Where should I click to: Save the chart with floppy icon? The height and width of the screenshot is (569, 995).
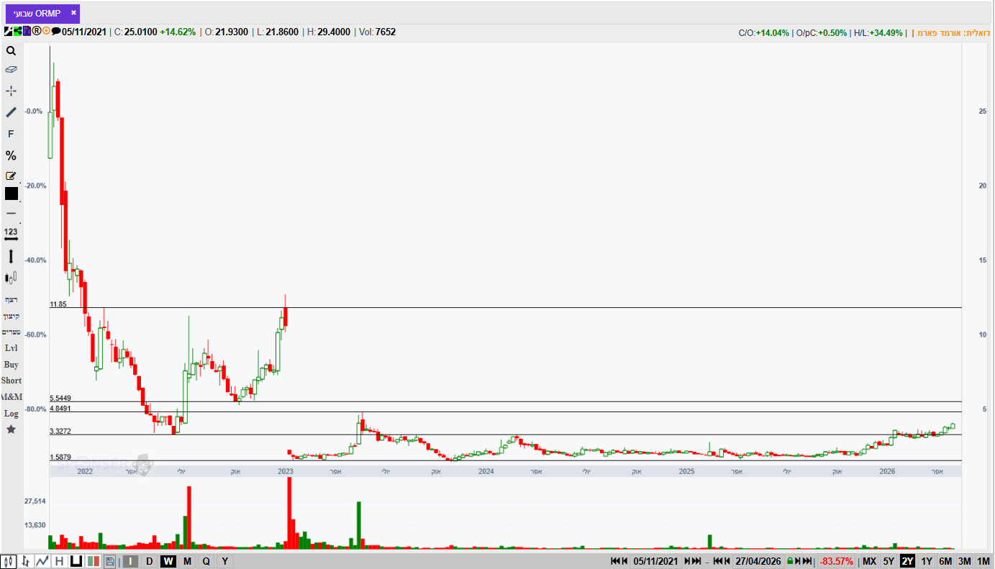(109, 561)
